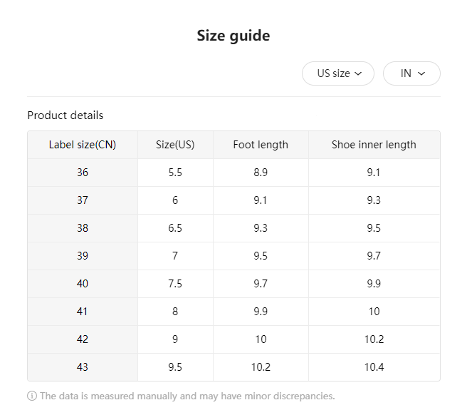This screenshot has width=467, height=415.
Task: Click the Product details label
Action: 65,115
